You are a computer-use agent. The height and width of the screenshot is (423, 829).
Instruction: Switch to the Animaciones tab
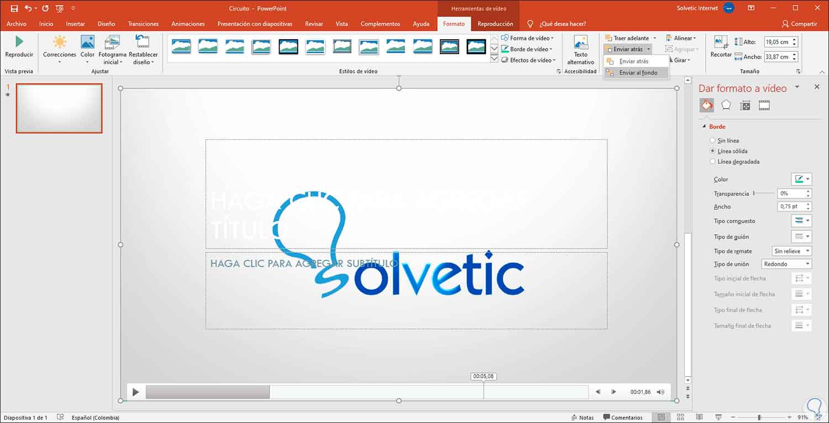tap(188, 24)
